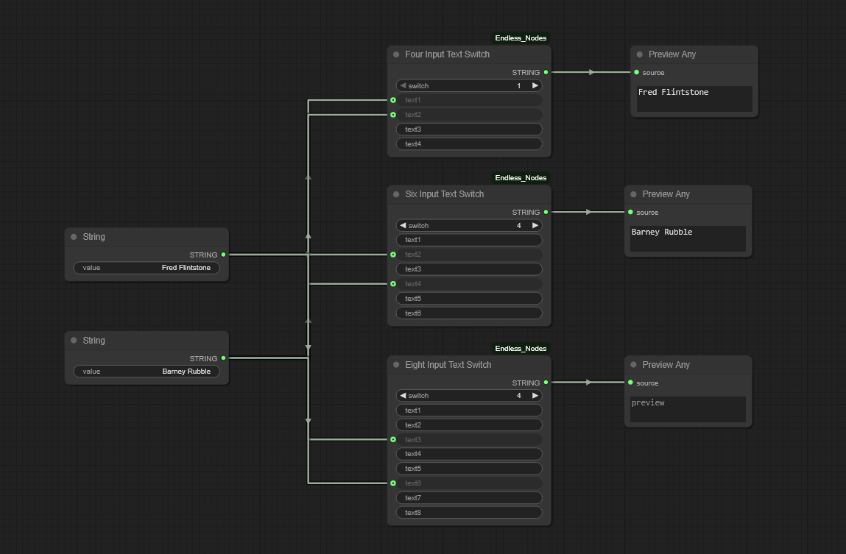Click the Barney Rubble String node's STRING output port
846x554 pixels.
coord(224,358)
